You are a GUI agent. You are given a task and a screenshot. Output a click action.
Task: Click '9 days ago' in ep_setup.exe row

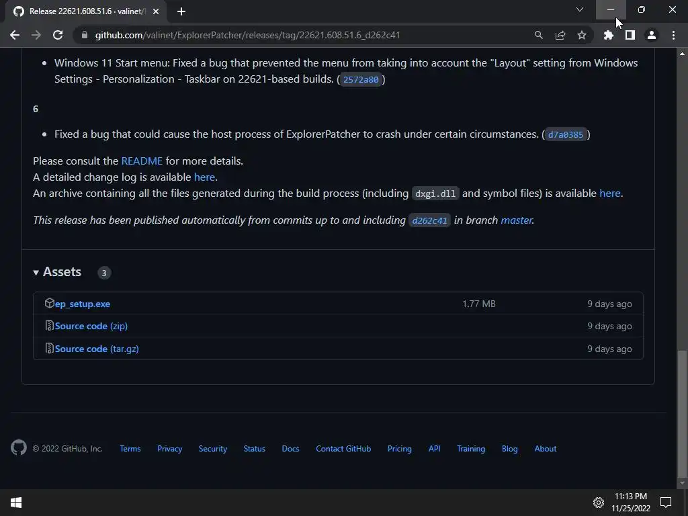coord(609,304)
